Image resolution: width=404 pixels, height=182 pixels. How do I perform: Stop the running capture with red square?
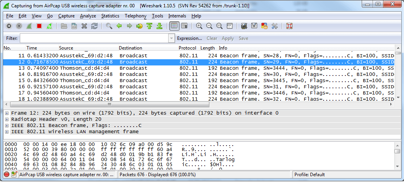coord(39,26)
